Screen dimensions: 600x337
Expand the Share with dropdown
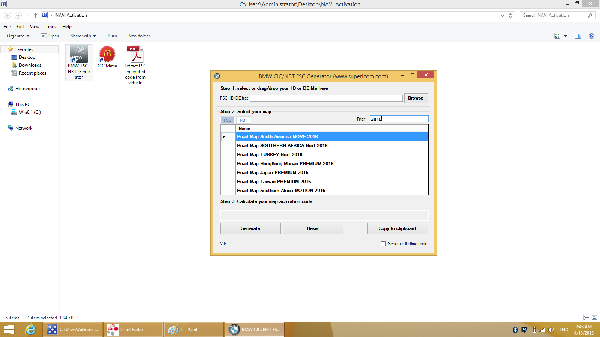pos(83,36)
